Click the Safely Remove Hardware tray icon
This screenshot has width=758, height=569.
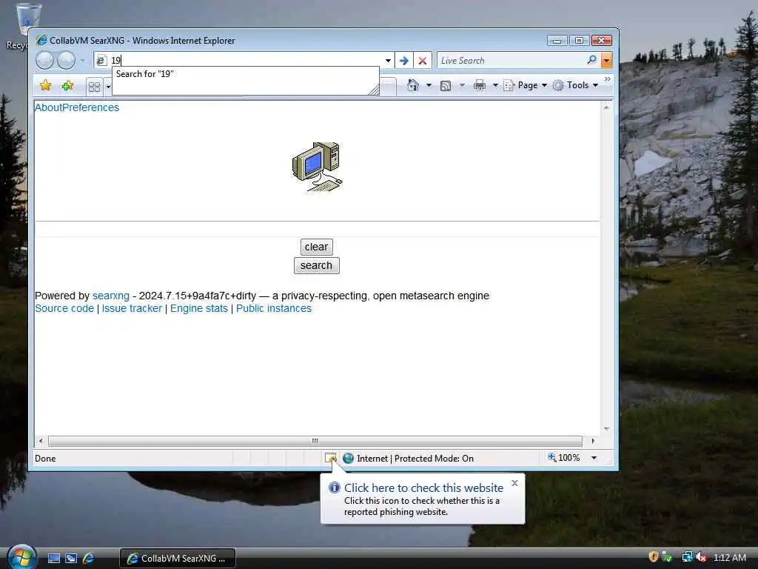(667, 557)
